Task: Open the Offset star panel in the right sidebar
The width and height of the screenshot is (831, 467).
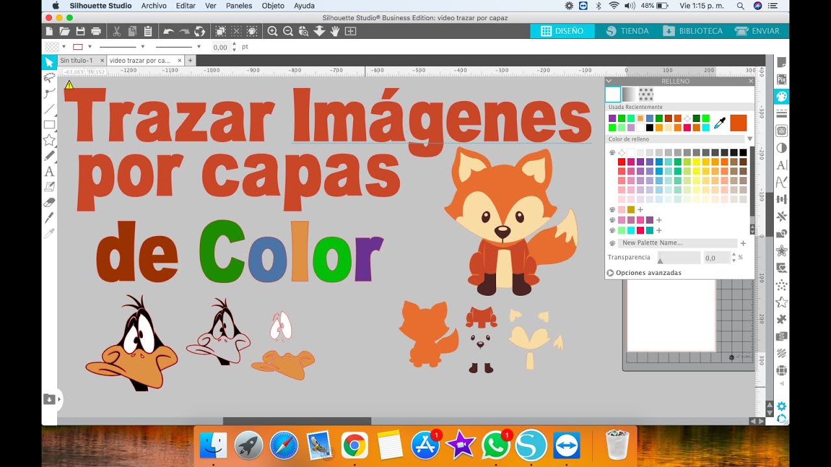Action: point(782,250)
